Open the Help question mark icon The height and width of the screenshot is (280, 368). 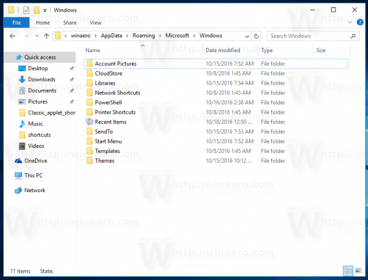tap(360, 22)
